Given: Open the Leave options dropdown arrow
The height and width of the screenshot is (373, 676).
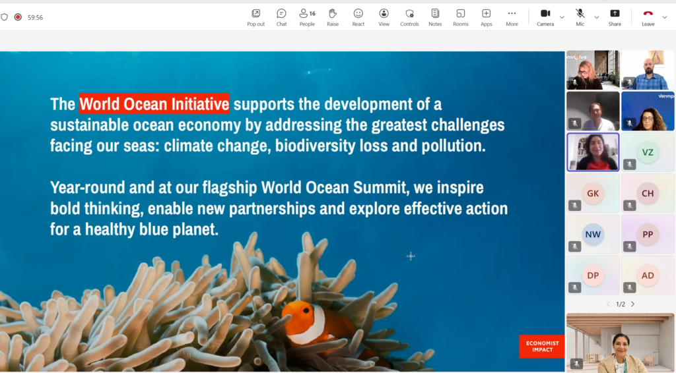Looking at the screenshot, I should (x=665, y=17).
